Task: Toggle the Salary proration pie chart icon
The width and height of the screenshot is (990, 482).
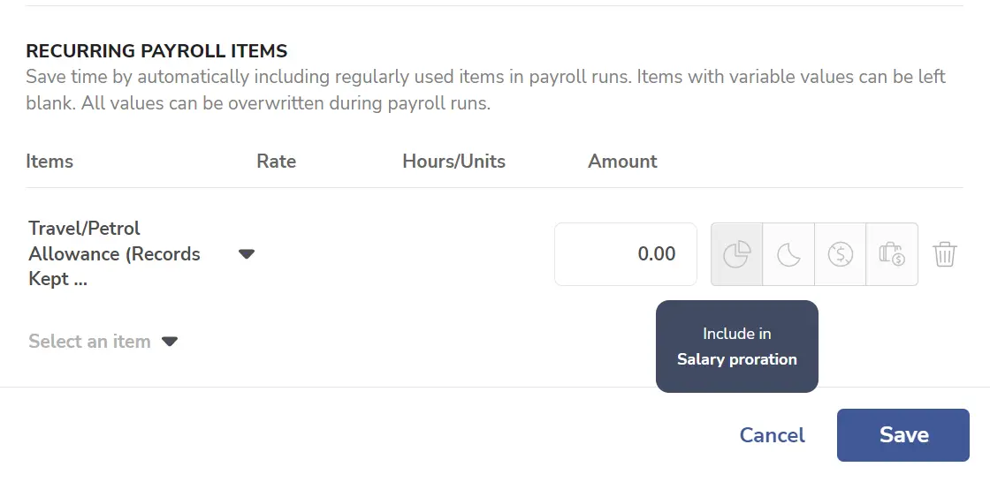Action: point(737,254)
